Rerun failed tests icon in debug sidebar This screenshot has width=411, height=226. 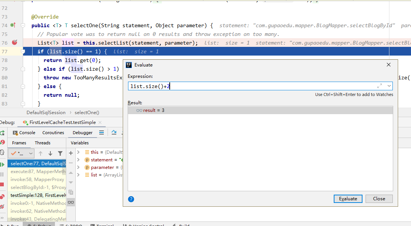[2, 142]
